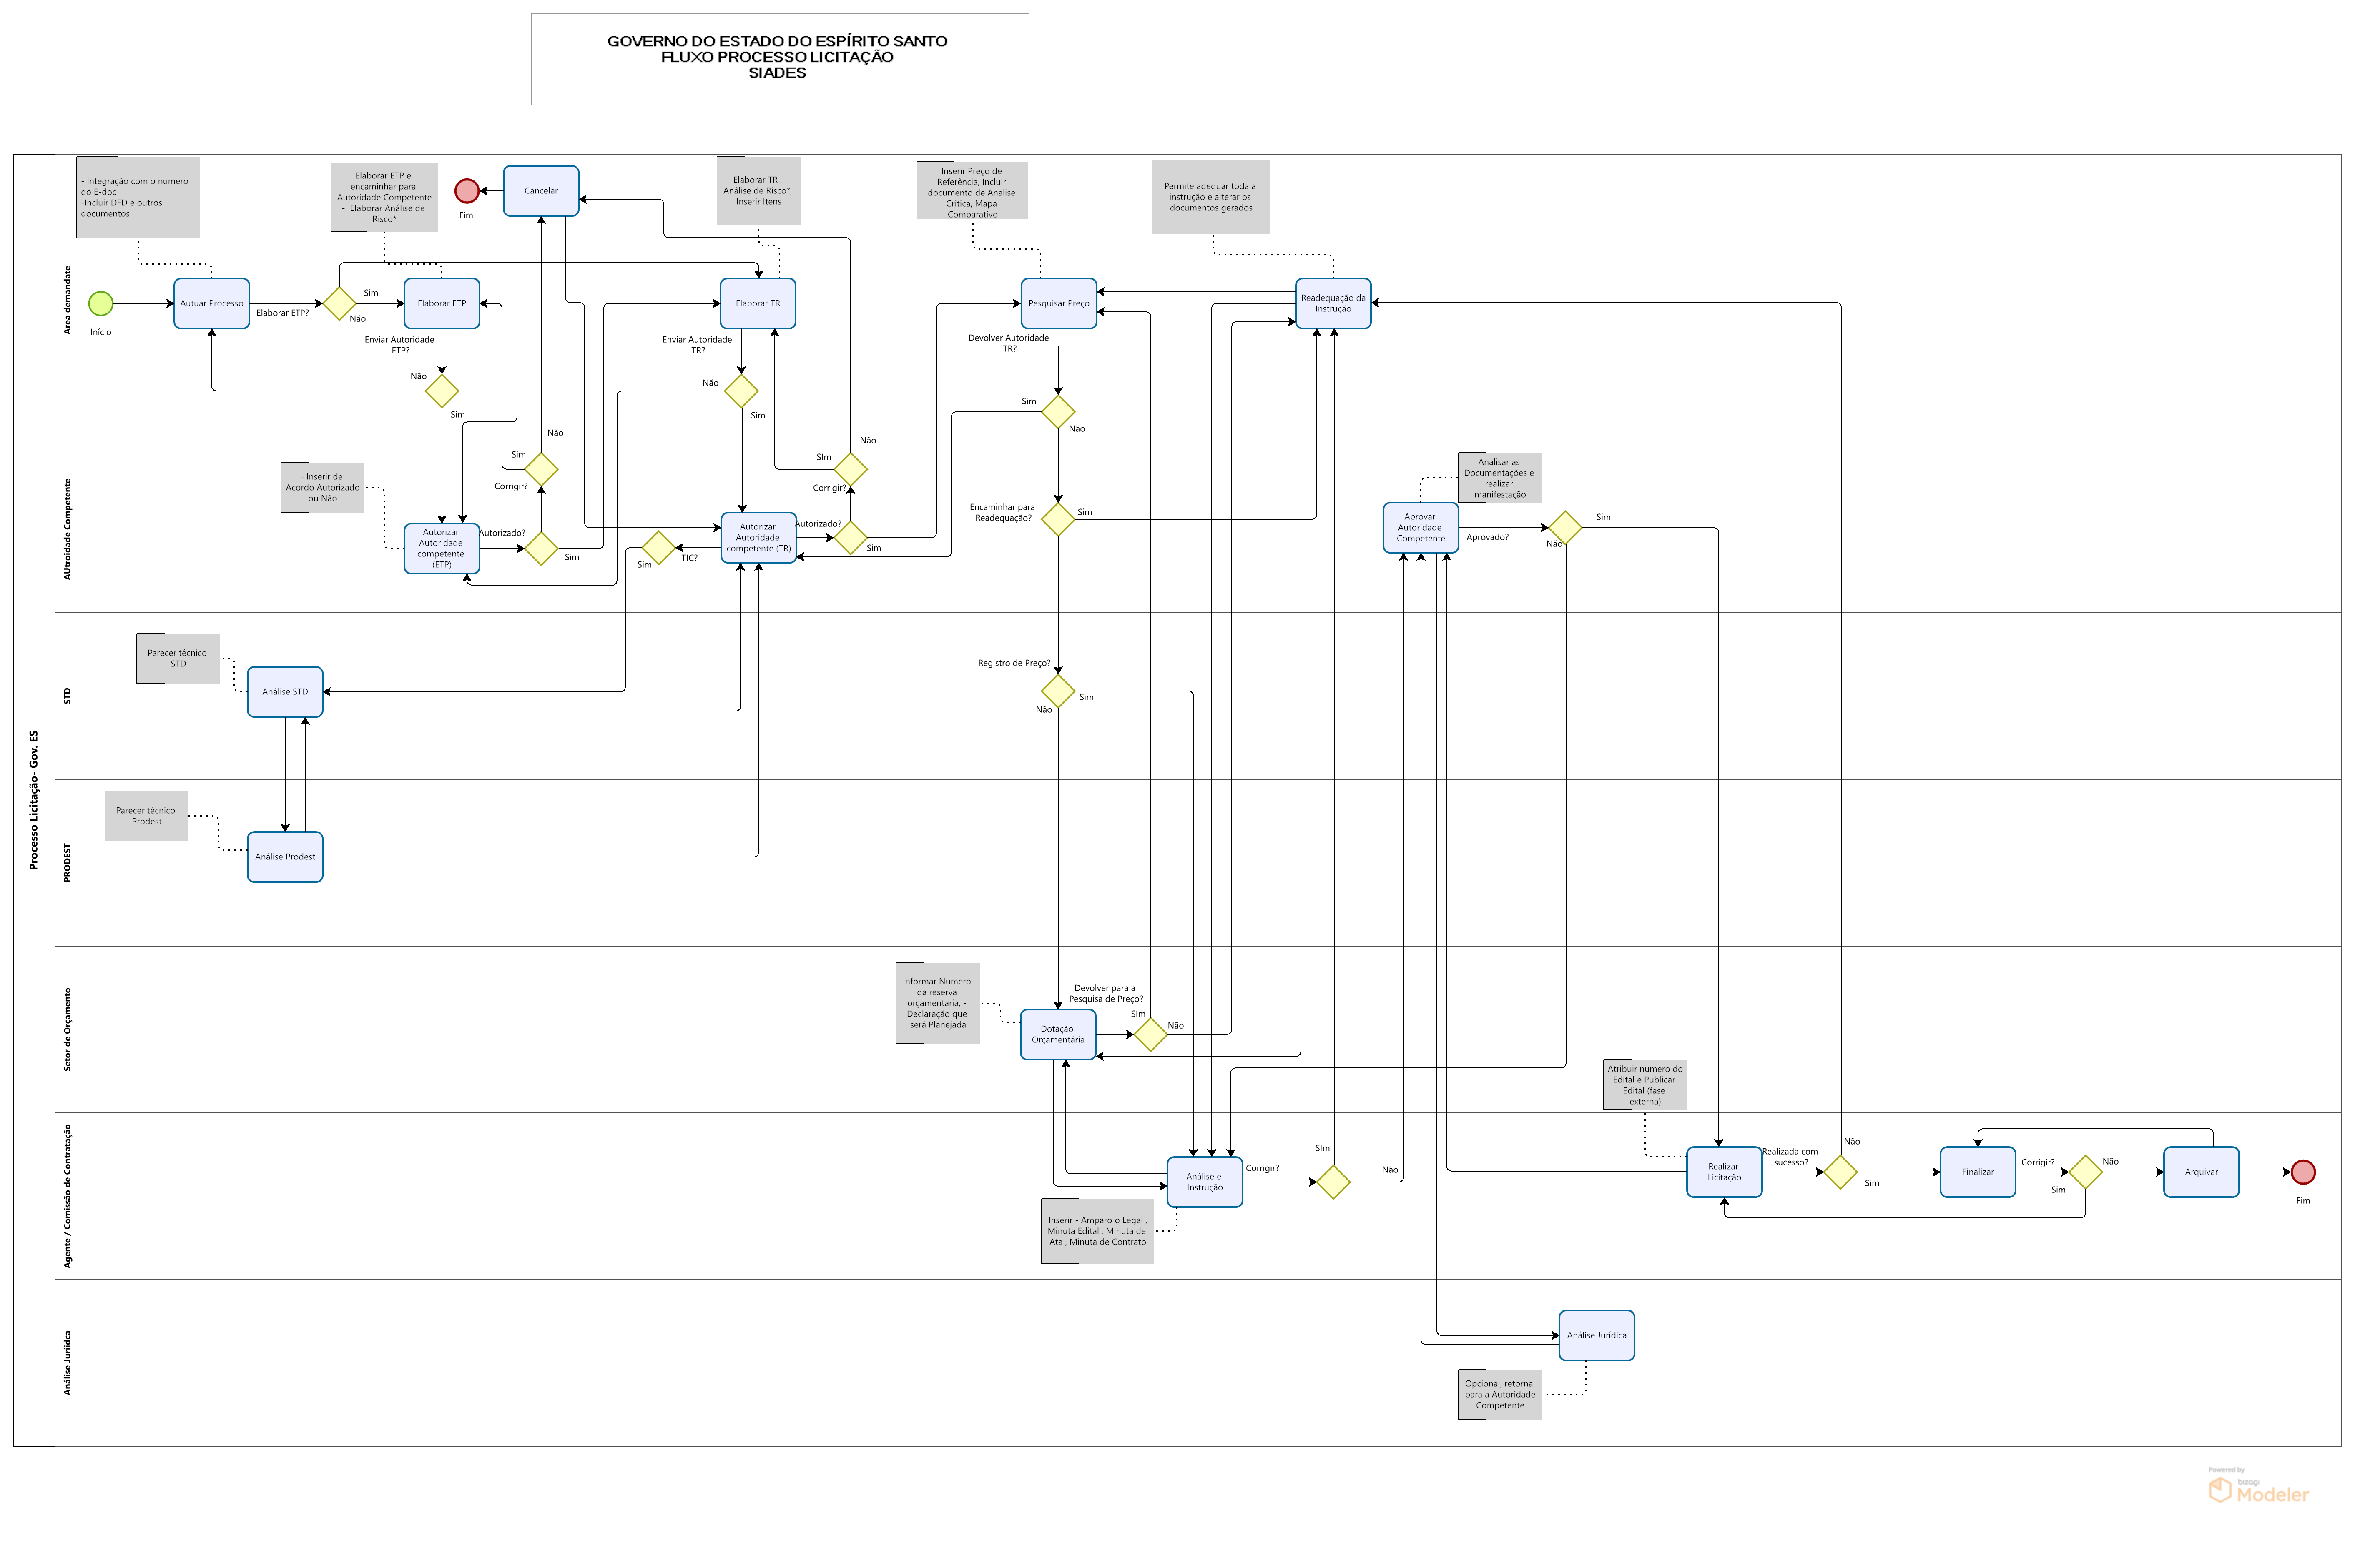The width and height of the screenshot is (2355, 1568).
Task: Click the green Início start event
Action: [101, 303]
